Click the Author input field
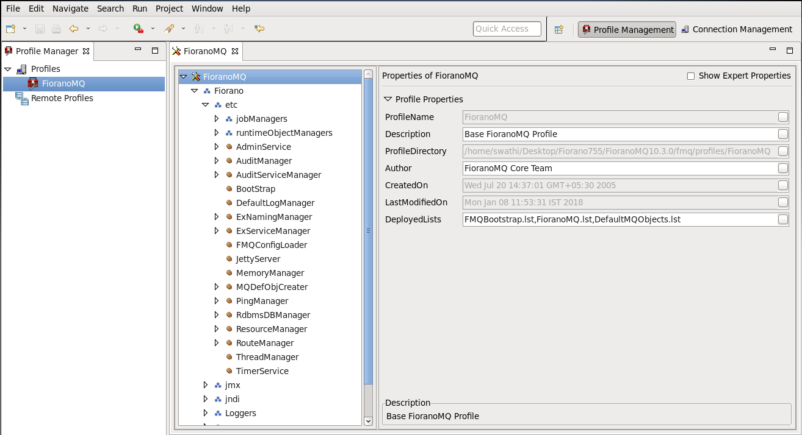 coord(620,168)
